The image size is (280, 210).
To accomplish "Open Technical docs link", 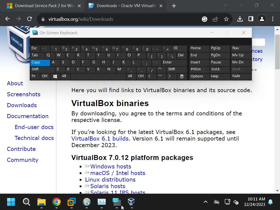I will point(34,138).
